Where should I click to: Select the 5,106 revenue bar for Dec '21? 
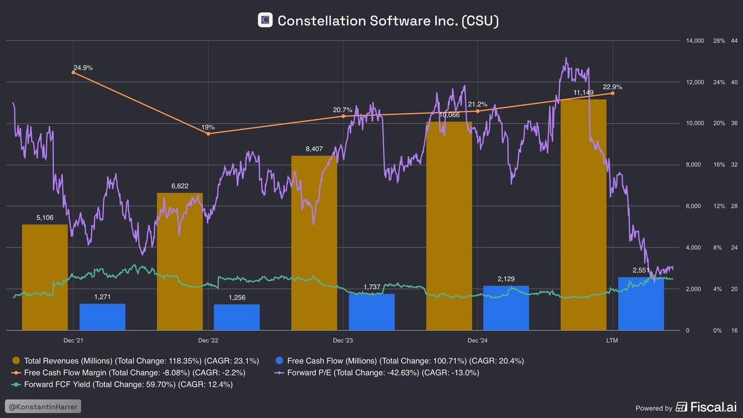[45, 278]
